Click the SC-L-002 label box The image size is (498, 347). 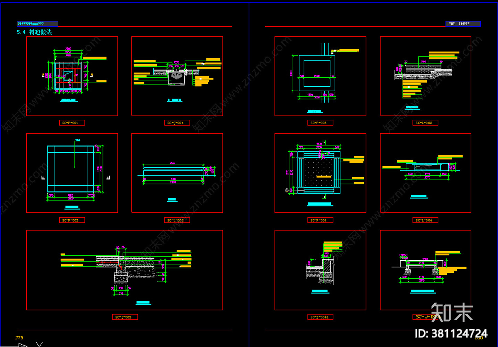tap(177, 220)
